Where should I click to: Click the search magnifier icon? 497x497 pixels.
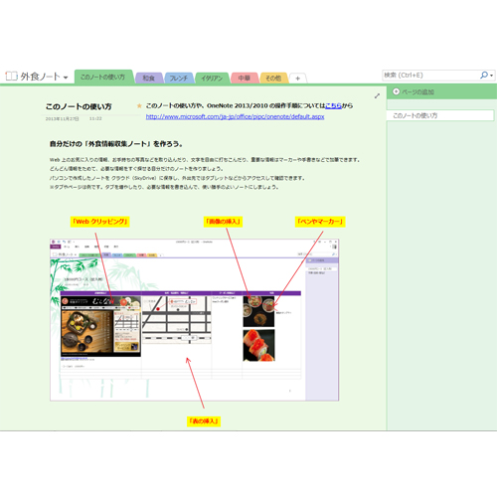(484, 76)
